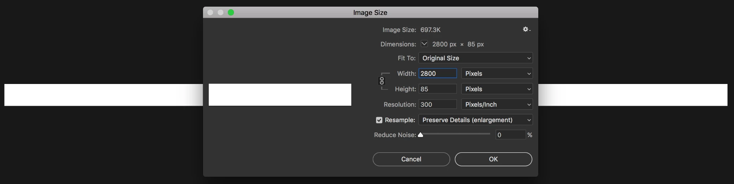
Task: Click the green zoom window button
Action: 231,13
